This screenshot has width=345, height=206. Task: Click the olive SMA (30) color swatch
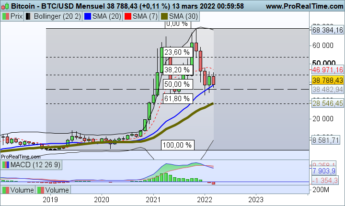click(164, 16)
